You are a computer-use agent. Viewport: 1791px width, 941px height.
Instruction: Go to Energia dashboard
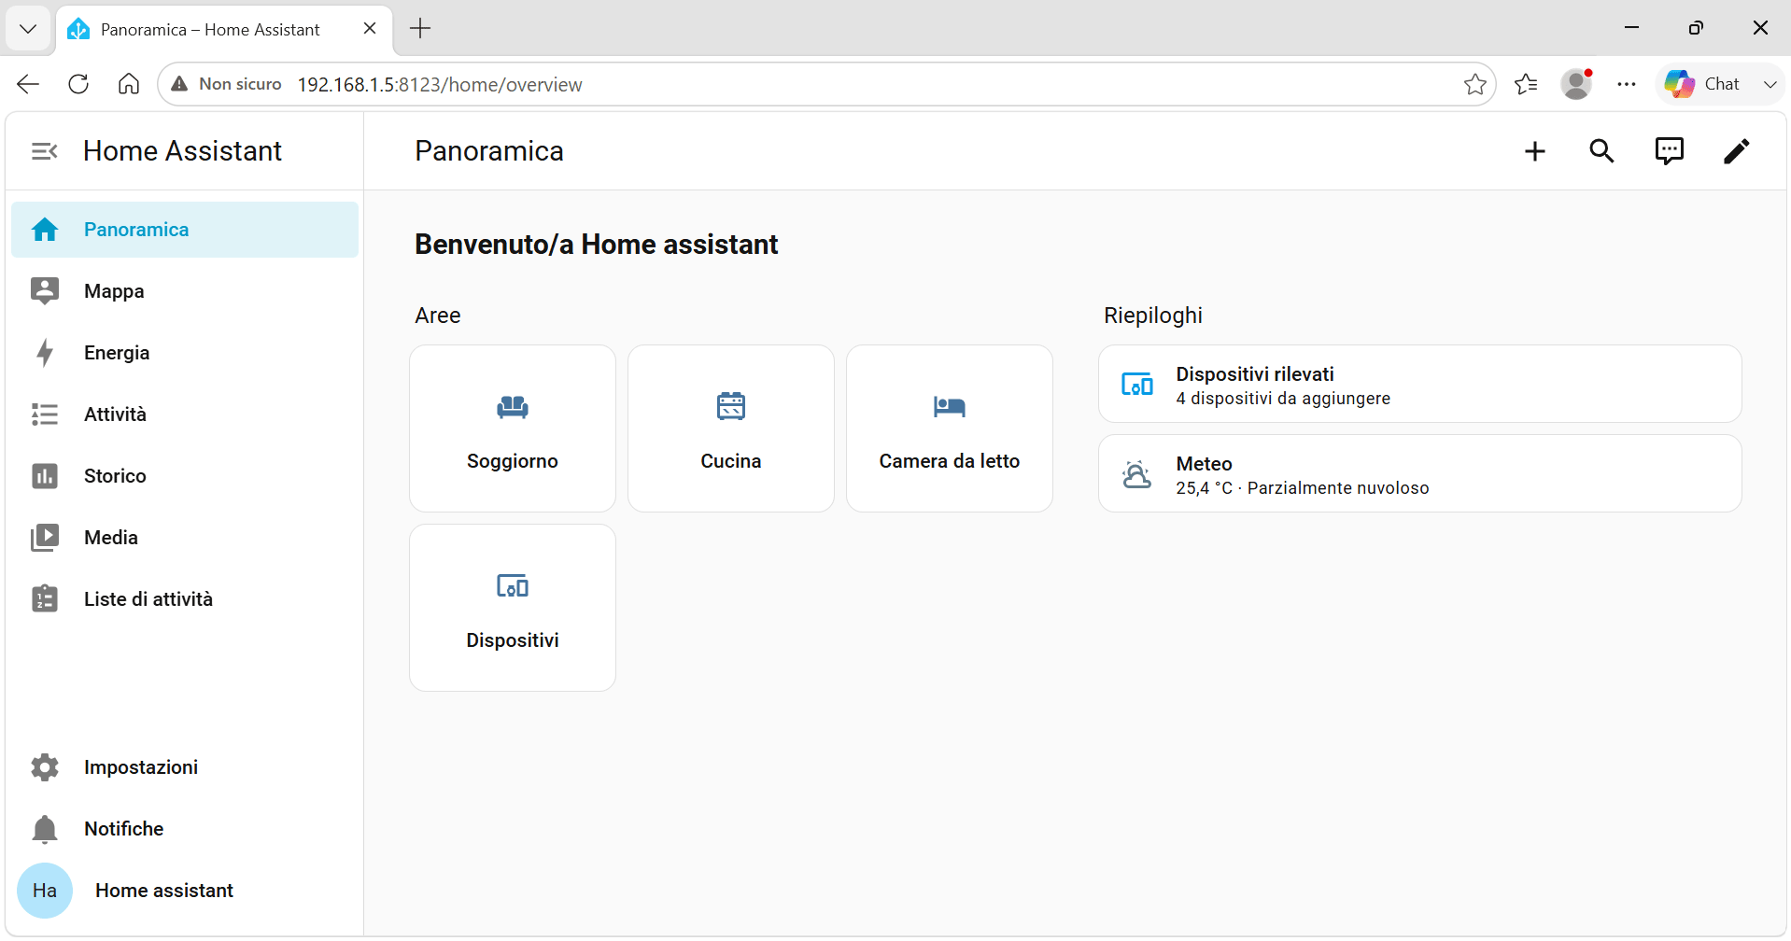tap(185, 353)
